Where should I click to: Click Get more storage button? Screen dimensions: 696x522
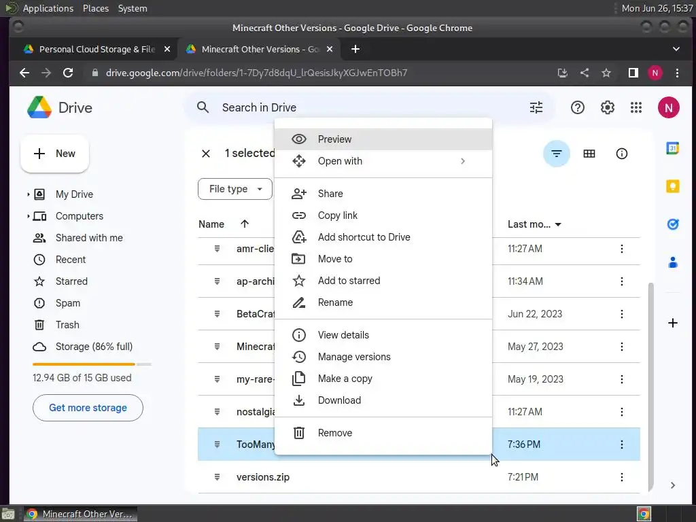88,408
